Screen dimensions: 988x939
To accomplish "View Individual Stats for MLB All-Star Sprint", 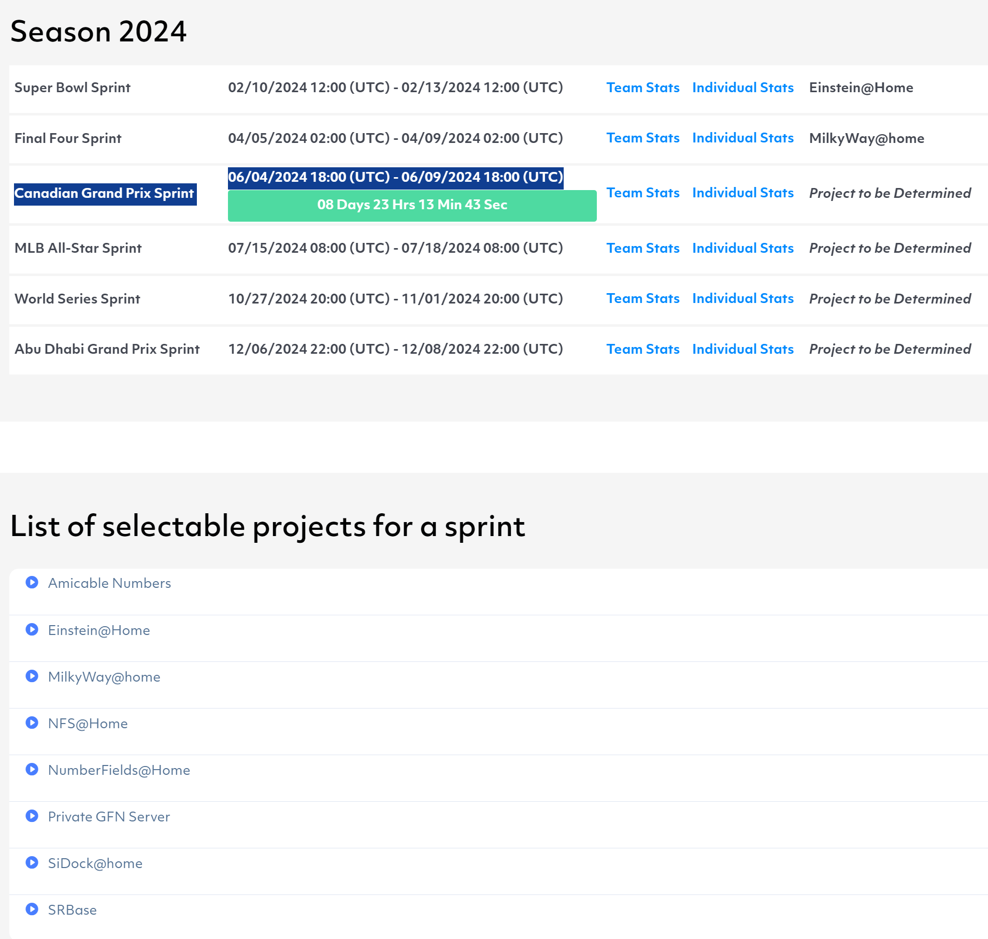I will point(742,248).
